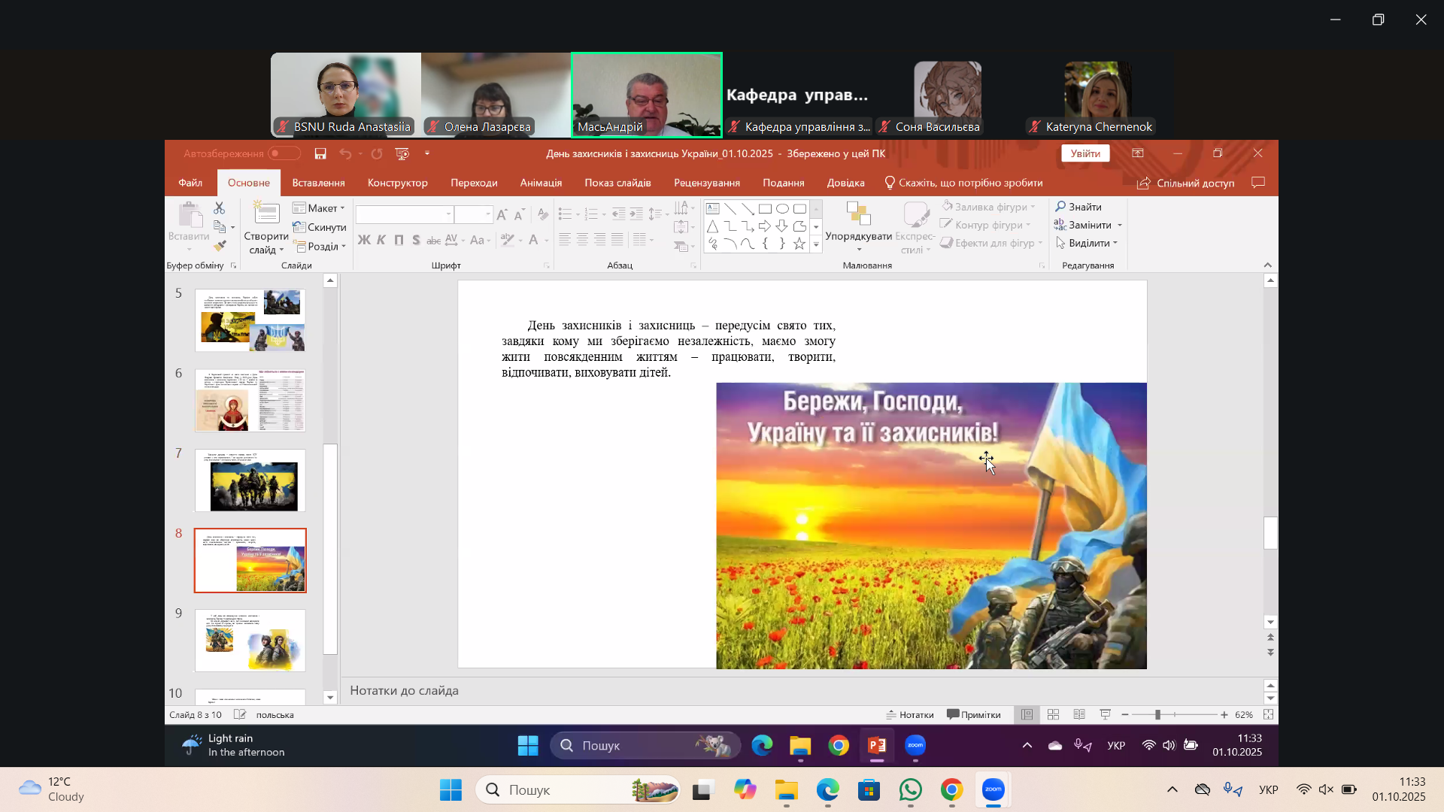Select the Format Painter brush icon

220,246
